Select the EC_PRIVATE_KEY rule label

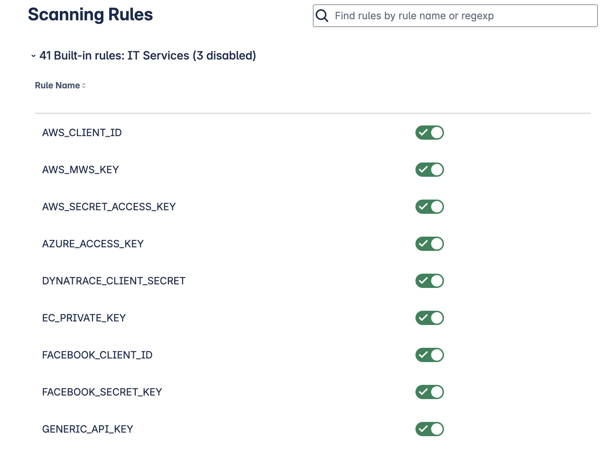click(x=84, y=318)
